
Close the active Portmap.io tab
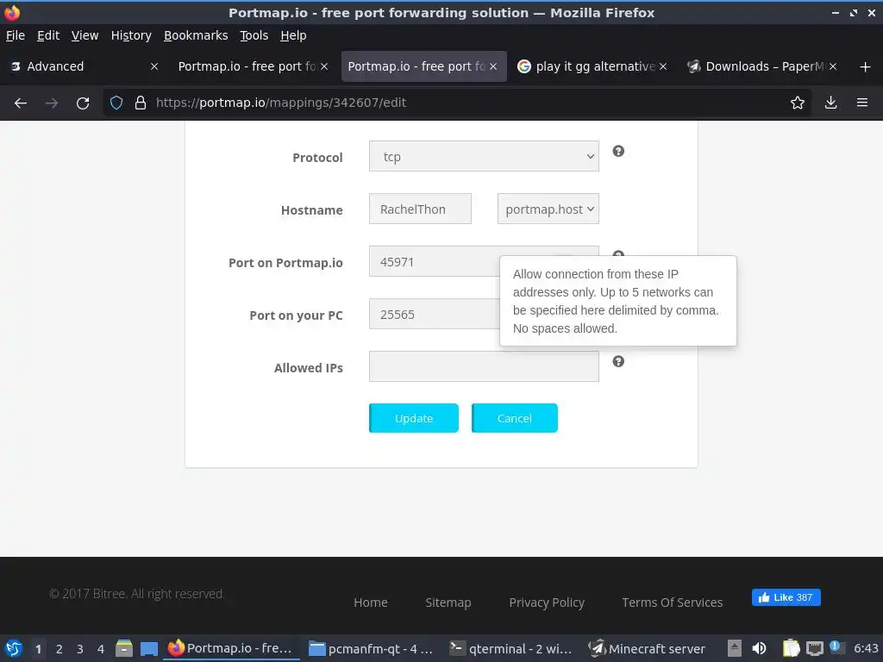pos(493,66)
